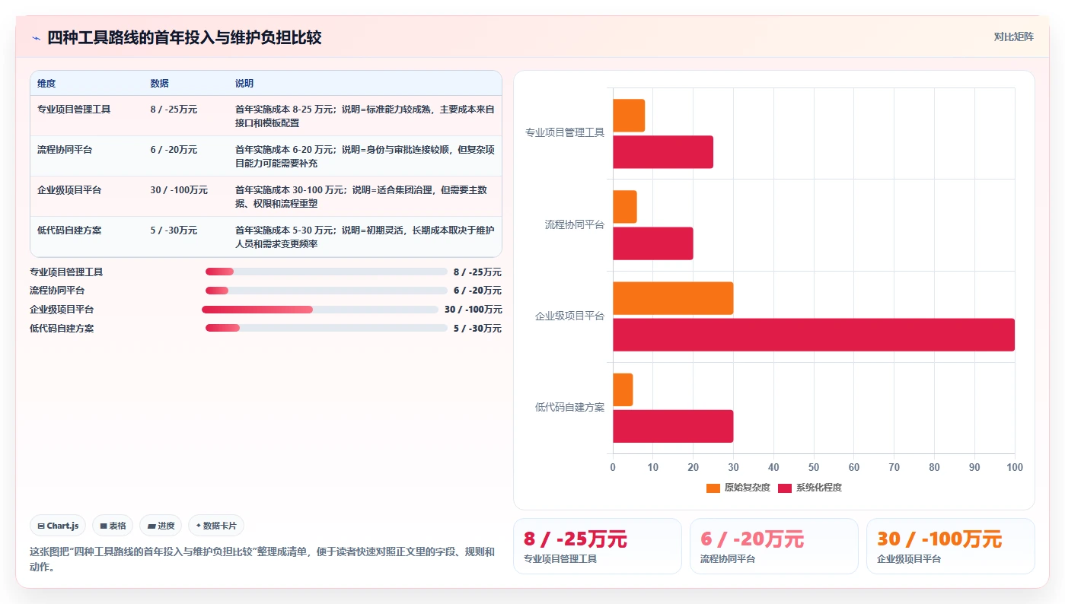Viewport: 1065px width, 604px height.
Task: Click the red chart bar for 专业项目管理工具
Action: pyautogui.click(x=663, y=152)
